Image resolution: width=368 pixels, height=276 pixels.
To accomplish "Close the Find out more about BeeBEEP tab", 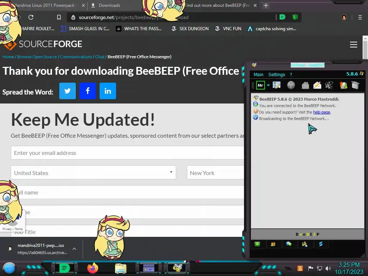I will click(255, 5).
